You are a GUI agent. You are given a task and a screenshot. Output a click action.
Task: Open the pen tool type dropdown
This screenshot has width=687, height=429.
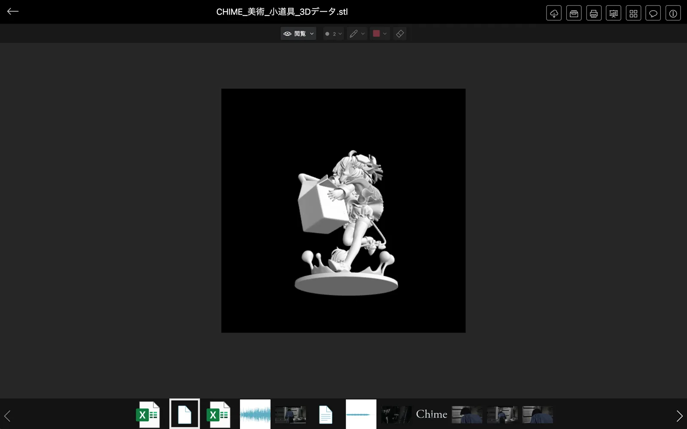(357, 33)
